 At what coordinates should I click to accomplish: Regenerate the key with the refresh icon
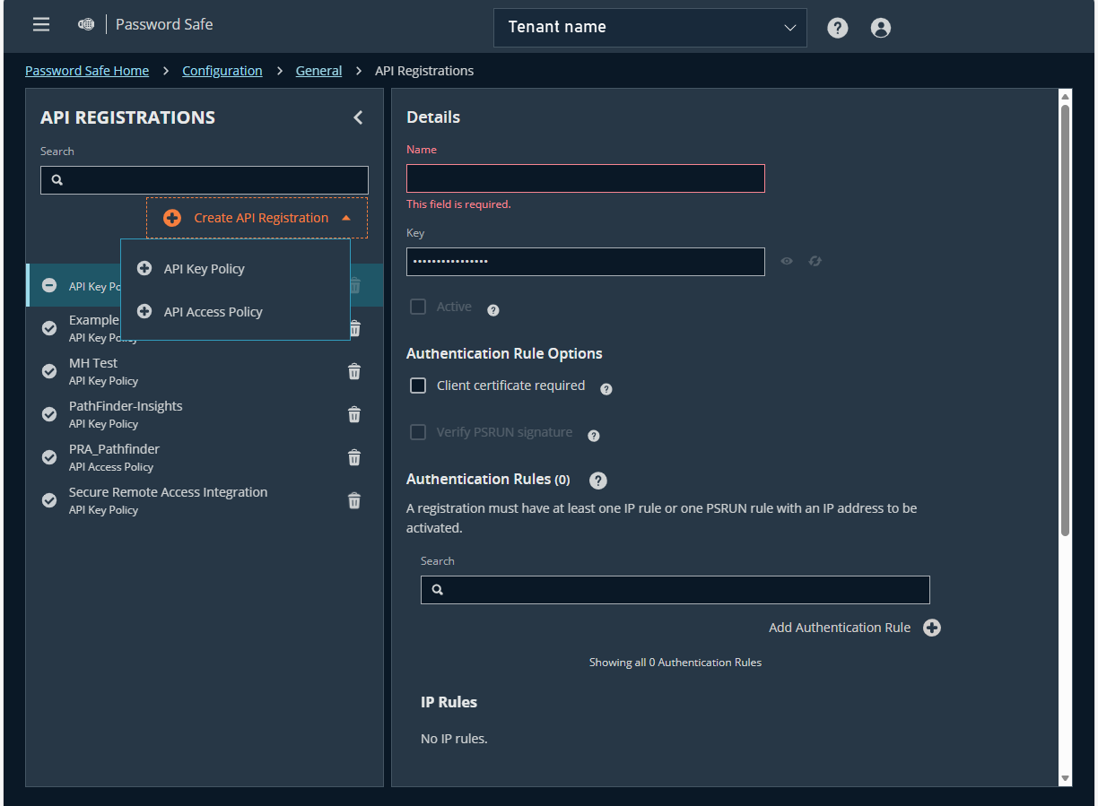(x=815, y=261)
